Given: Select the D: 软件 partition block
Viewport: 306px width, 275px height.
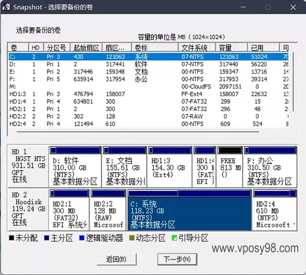Looking at the screenshot, I should click(x=75, y=167).
